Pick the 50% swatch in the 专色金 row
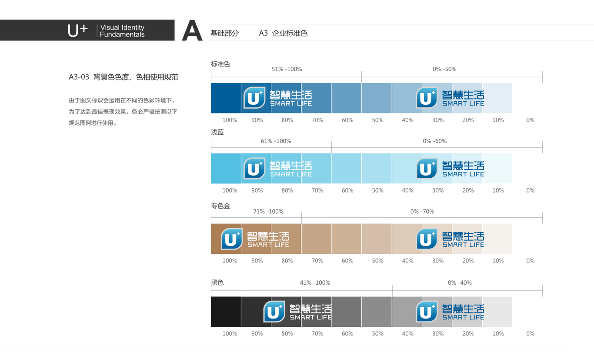594x352 pixels. pyautogui.click(x=377, y=239)
